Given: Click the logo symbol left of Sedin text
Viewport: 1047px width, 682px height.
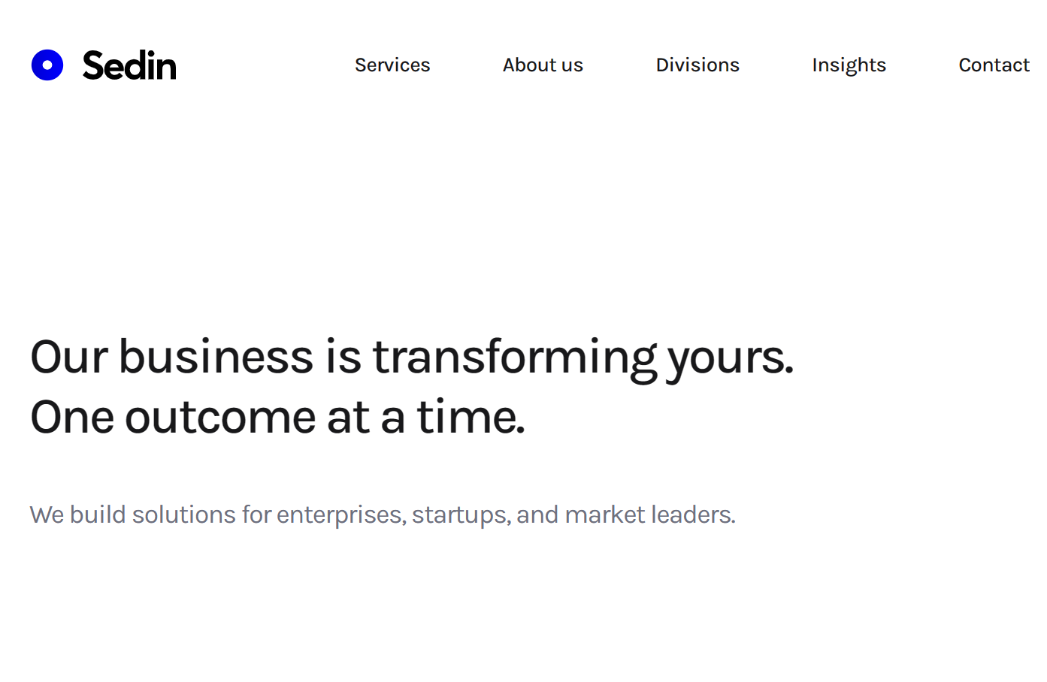Looking at the screenshot, I should coord(47,65).
